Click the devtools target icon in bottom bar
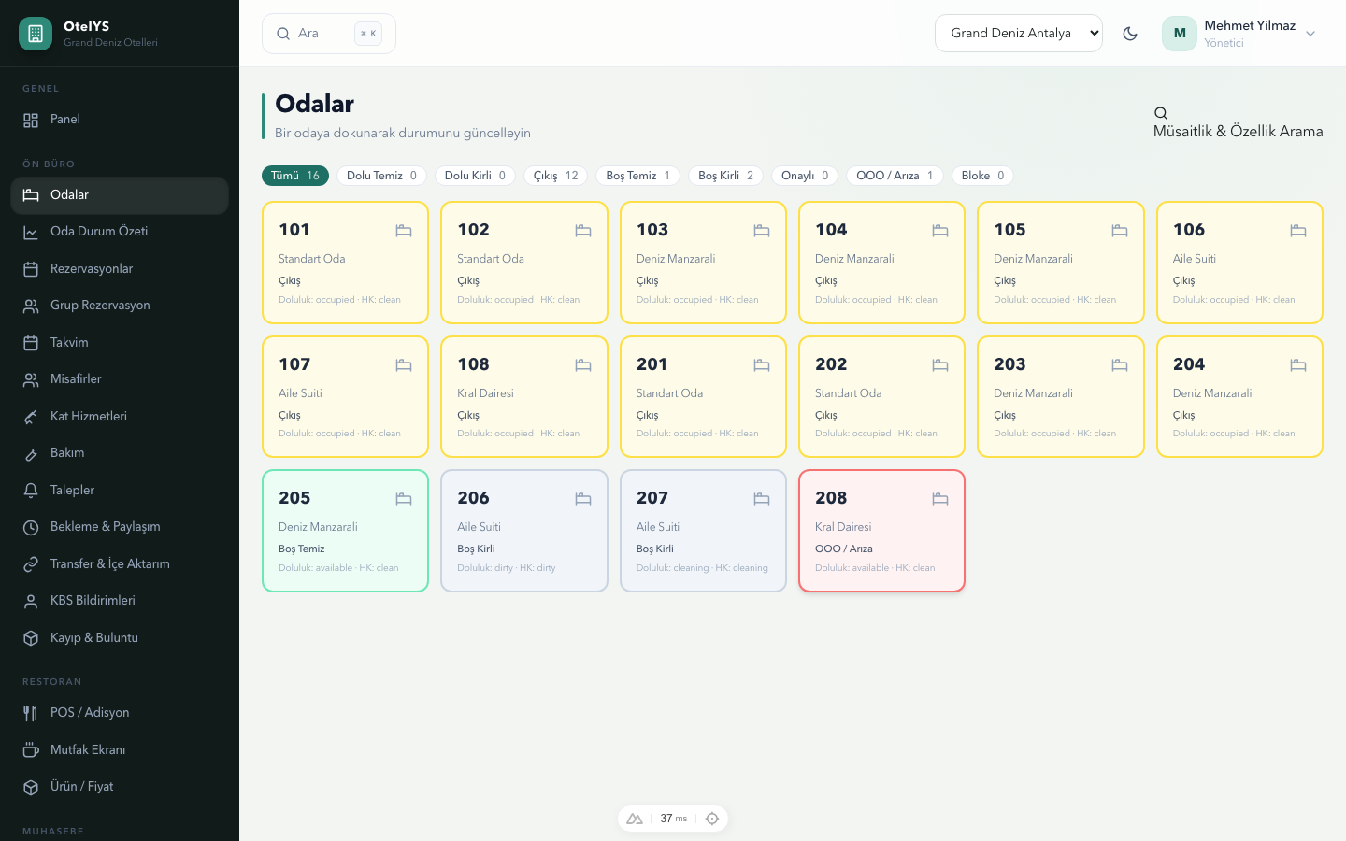Image resolution: width=1346 pixels, height=841 pixels. (x=712, y=819)
